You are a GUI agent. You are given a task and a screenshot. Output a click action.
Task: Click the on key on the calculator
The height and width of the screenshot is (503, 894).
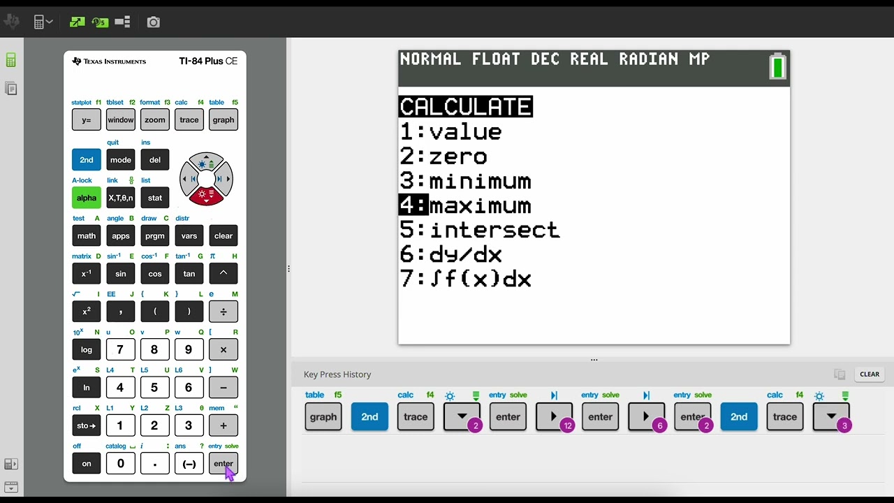click(87, 463)
